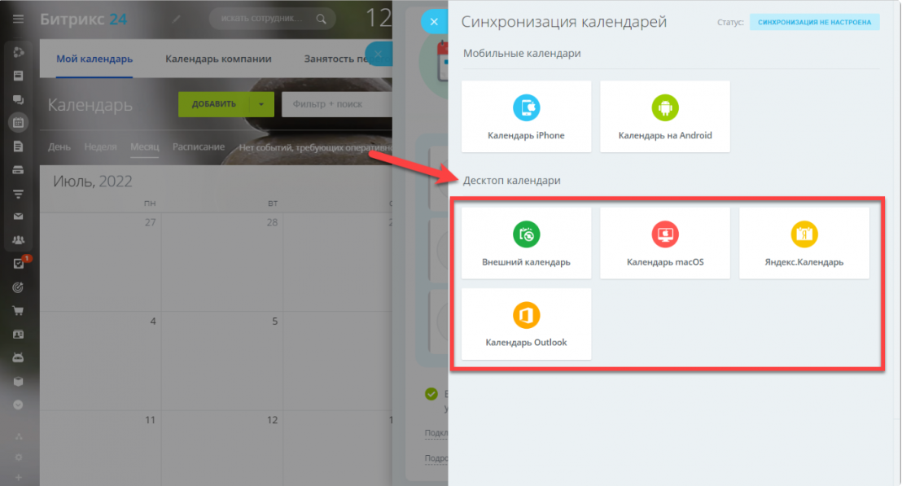Switch to Мой календарь tab
The width and height of the screenshot is (902, 486).
pos(94,59)
